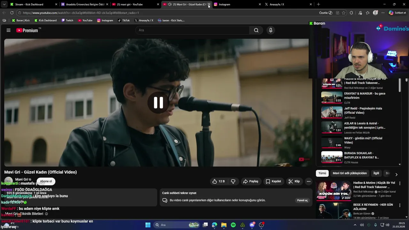
Task: Open tab actions dropdown at far left
Action: pyautogui.click(x=4, y=4)
